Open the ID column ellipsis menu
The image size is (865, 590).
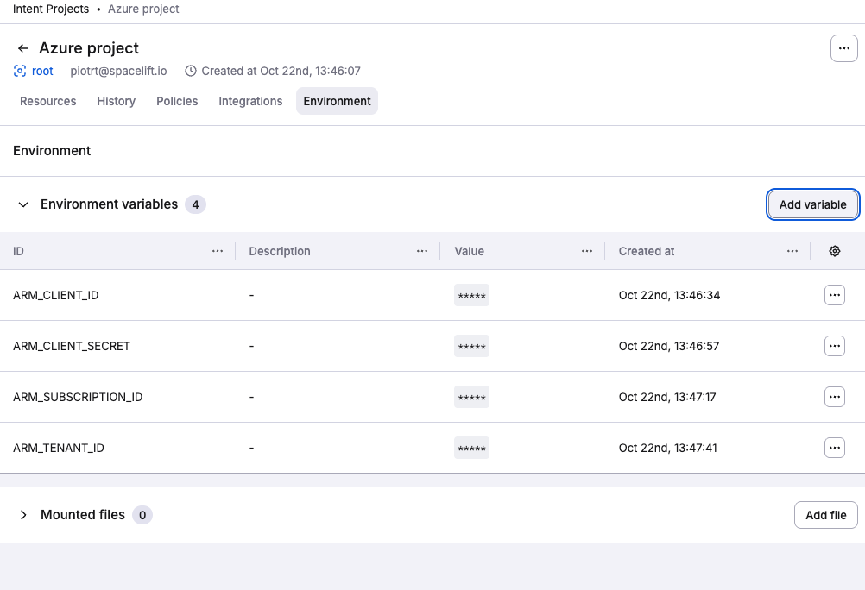pyautogui.click(x=218, y=251)
